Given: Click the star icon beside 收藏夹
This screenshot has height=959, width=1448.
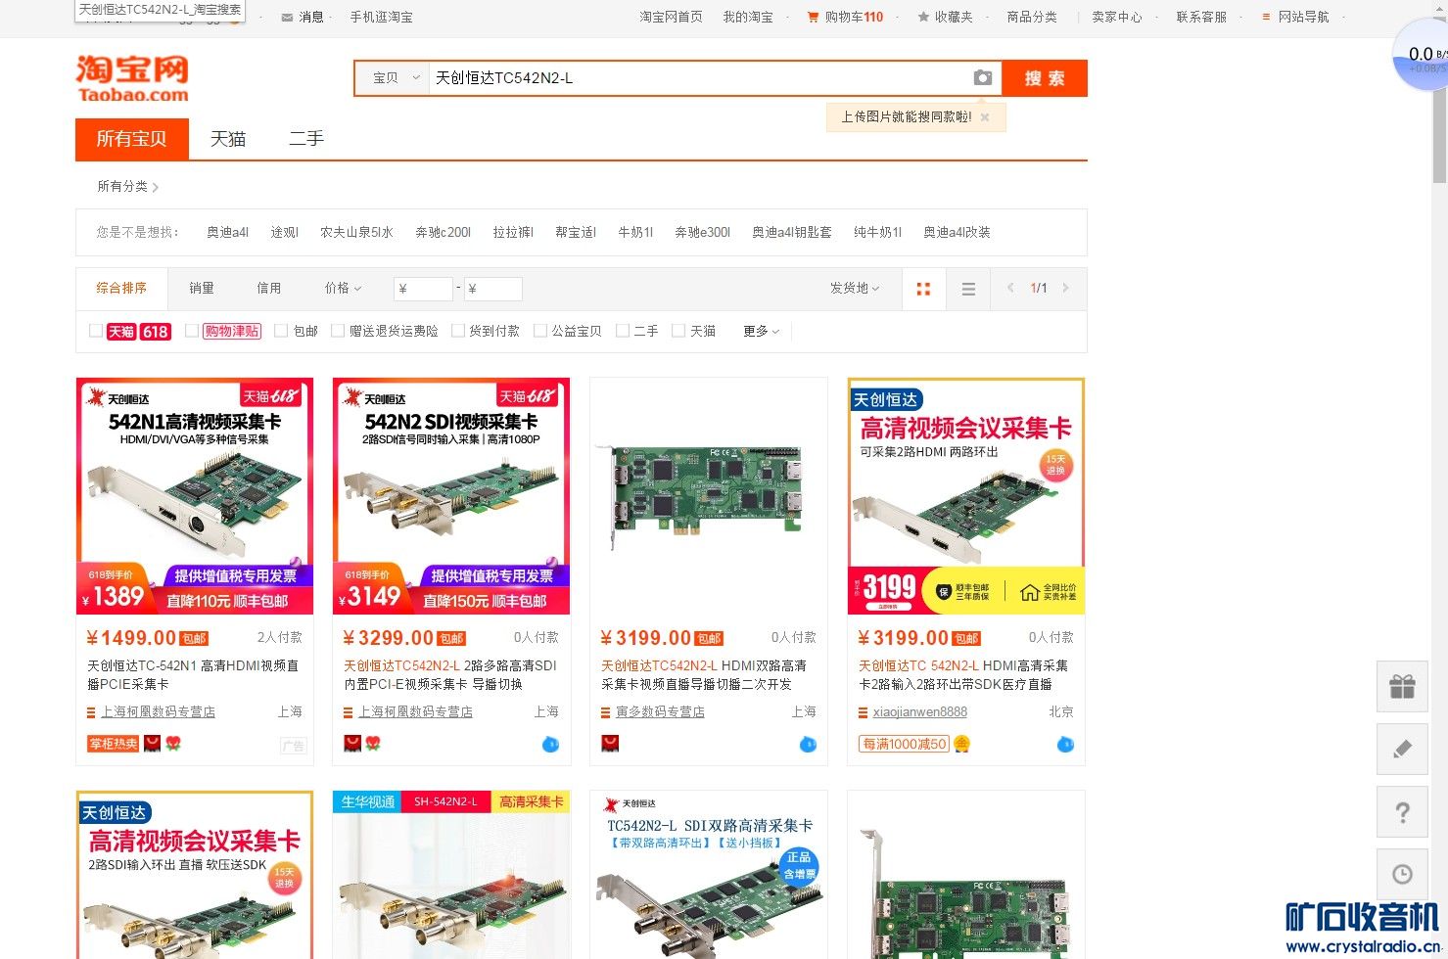Looking at the screenshot, I should click(x=923, y=17).
